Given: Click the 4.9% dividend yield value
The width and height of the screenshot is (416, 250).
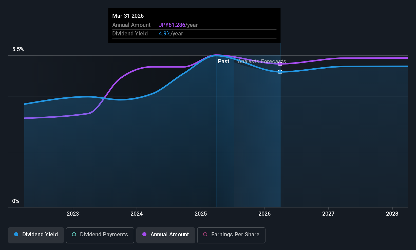Looking at the screenshot, I should coord(165,34).
